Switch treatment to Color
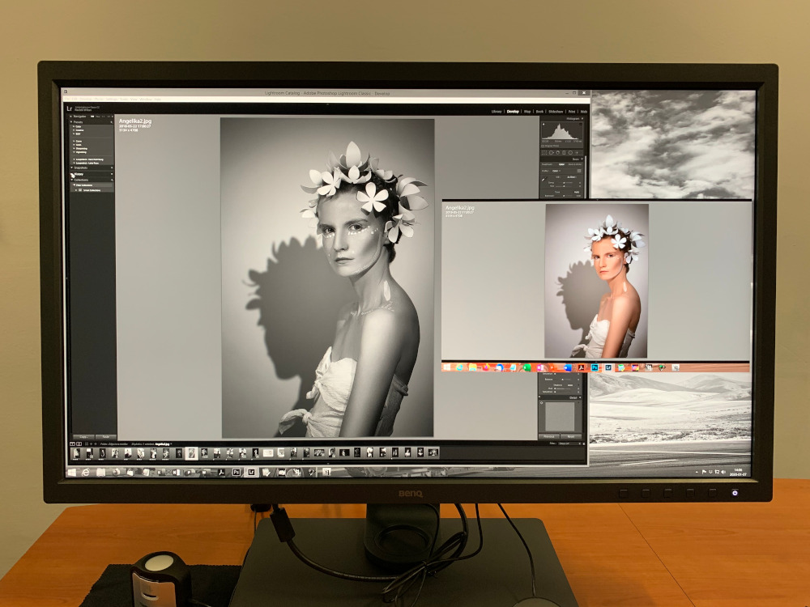Viewport: 810px width, 607px height. (x=561, y=164)
